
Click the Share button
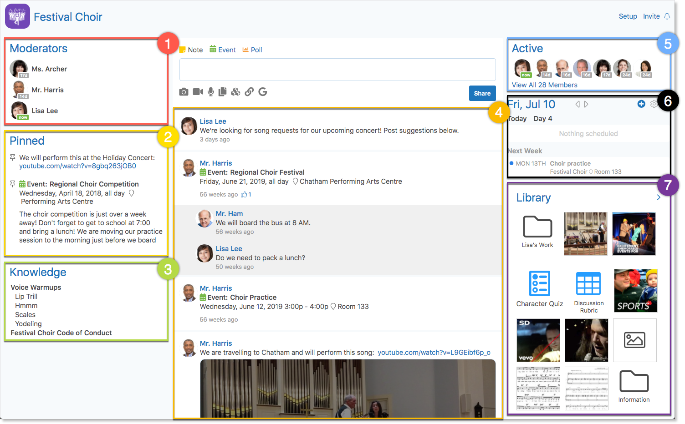(x=482, y=93)
